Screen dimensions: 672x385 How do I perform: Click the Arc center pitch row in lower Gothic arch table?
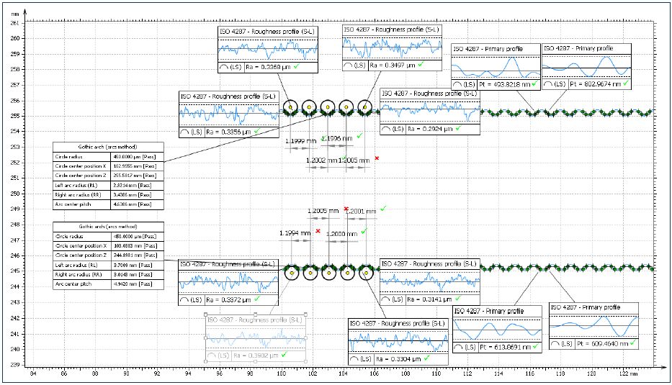coord(109,284)
